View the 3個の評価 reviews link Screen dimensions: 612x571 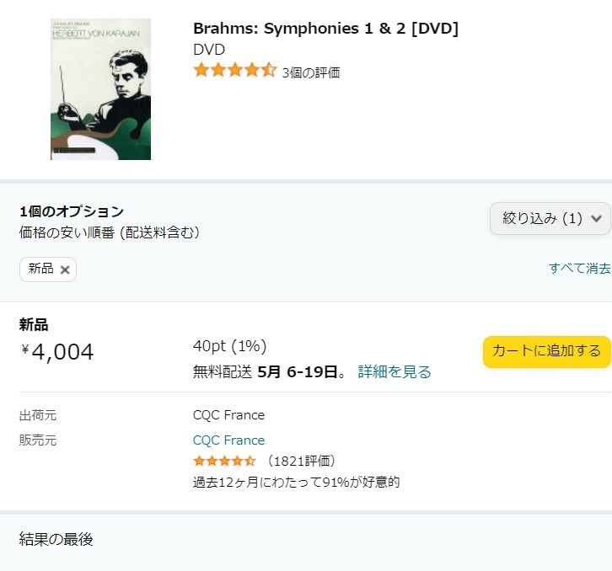[x=311, y=72]
